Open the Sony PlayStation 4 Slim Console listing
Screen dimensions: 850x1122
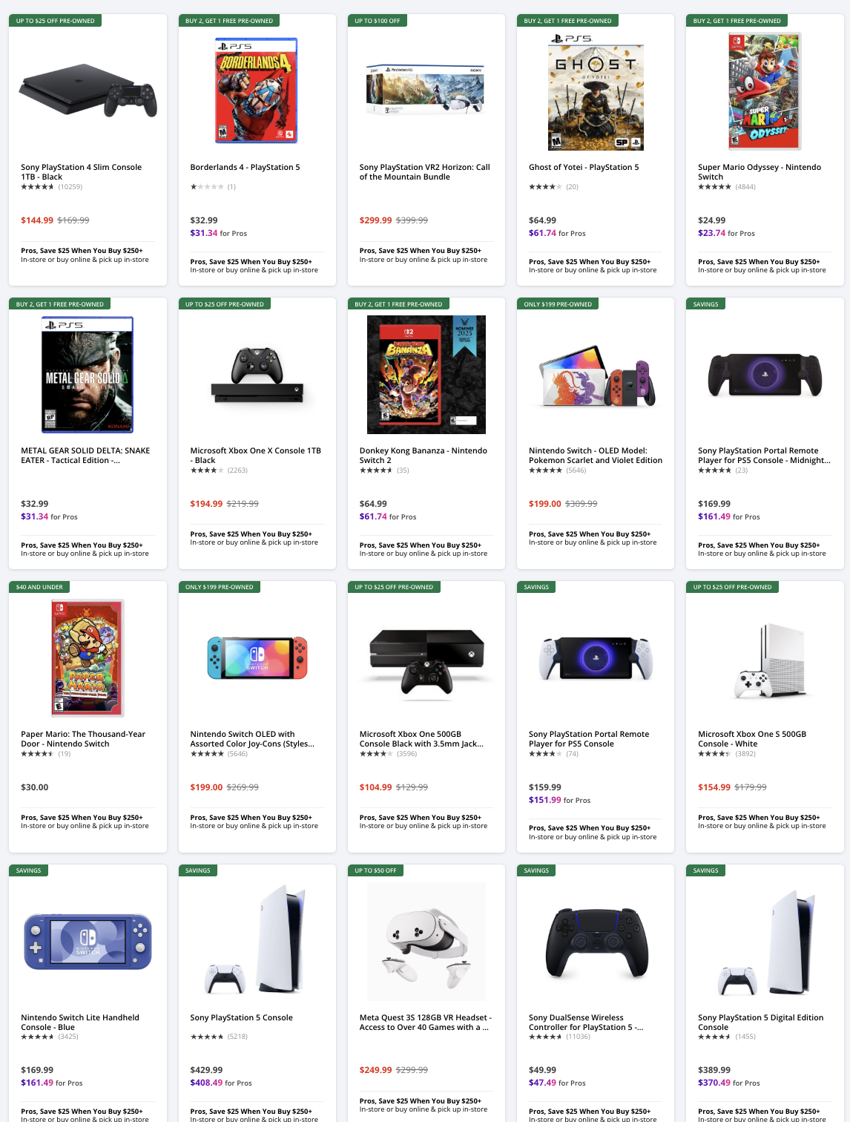(81, 171)
